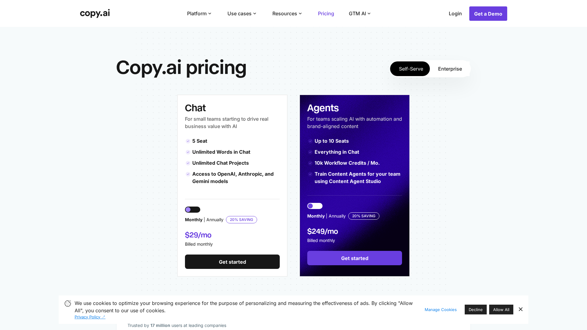Click the checkmark beside 5 Seat
Image resolution: width=587 pixels, height=330 pixels.
pos(188,141)
